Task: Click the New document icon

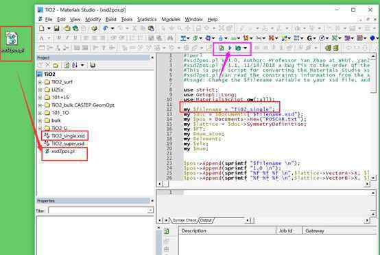Action: 42,29
